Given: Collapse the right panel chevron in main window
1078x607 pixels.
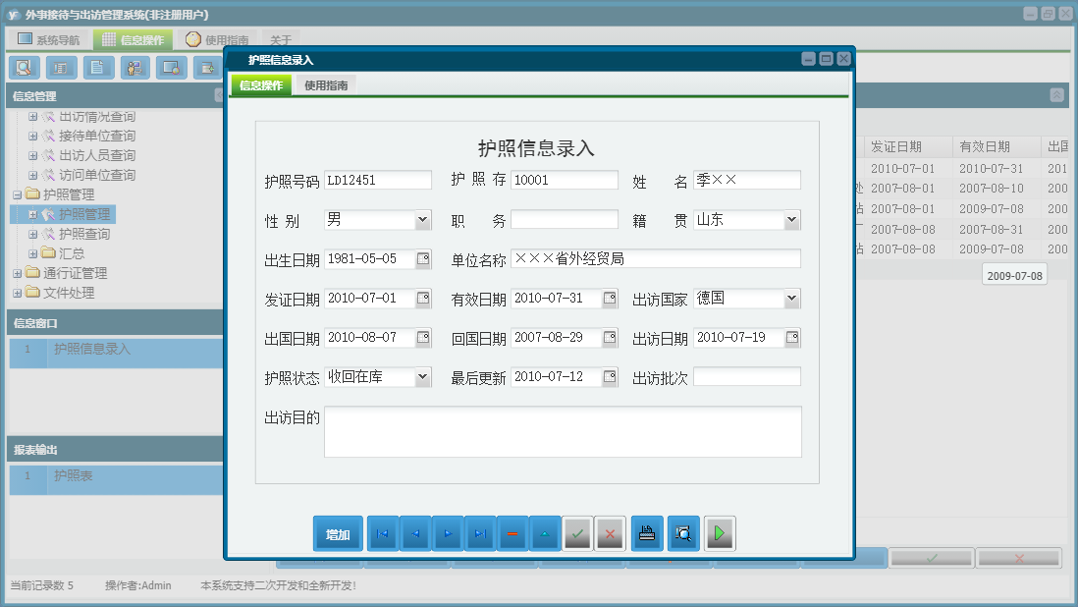Looking at the screenshot, I should coord(1057,95).
